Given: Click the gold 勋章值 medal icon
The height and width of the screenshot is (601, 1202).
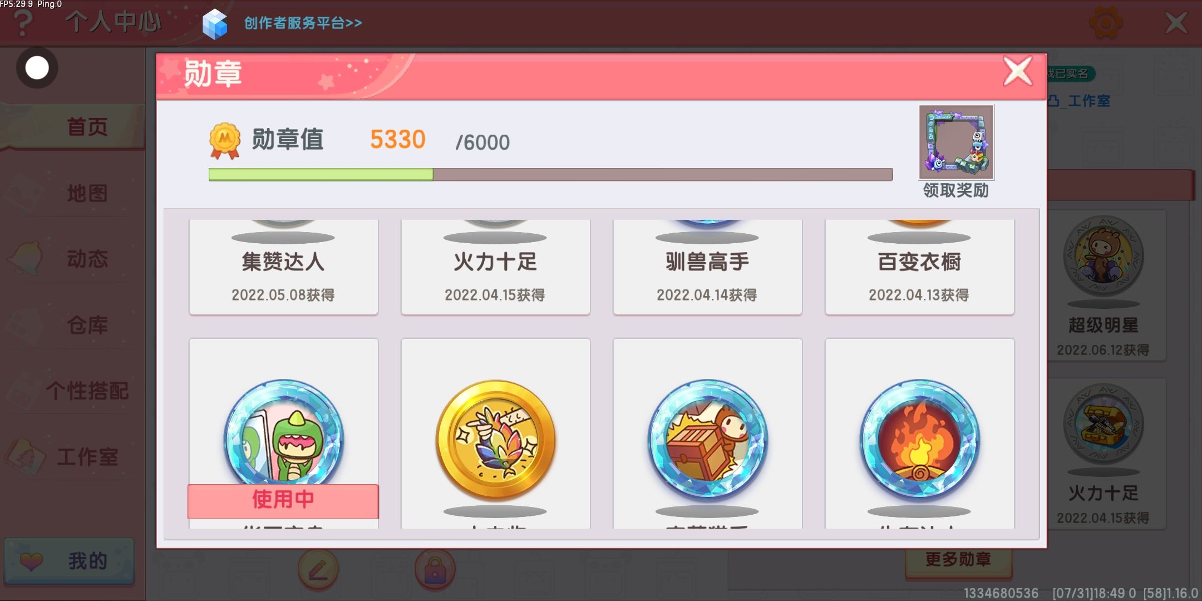Looking at the screenshot, I should 225,140.
